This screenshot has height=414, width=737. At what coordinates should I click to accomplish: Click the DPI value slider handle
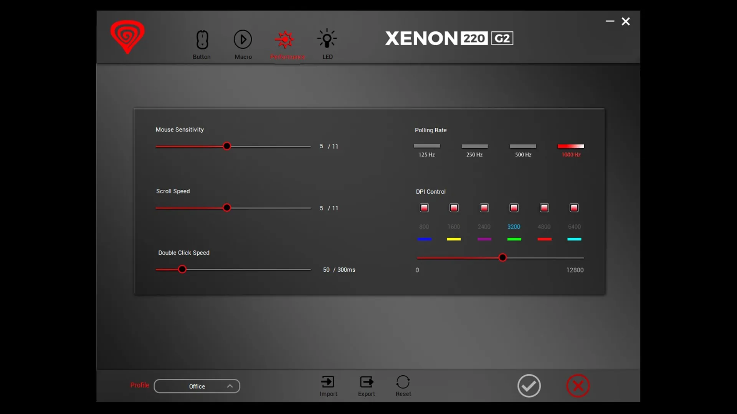502,258
